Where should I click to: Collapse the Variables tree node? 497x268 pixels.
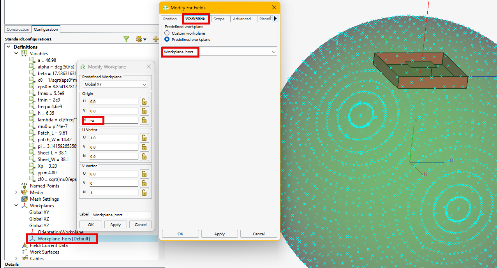[x=16, y=54]
